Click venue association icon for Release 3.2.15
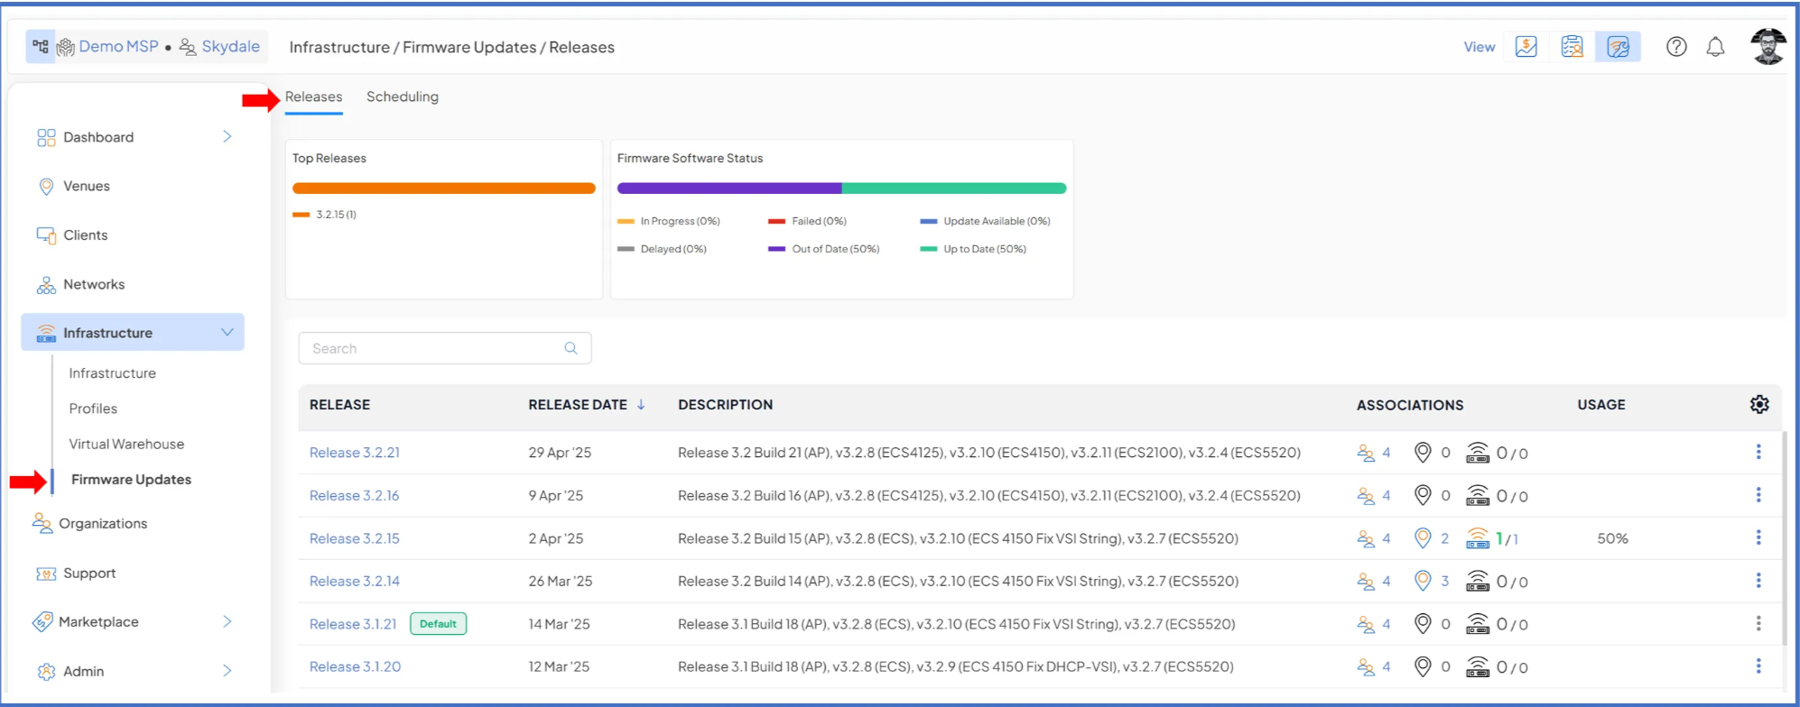Viewport: 1800px width, 707px height. [1423, 537]
